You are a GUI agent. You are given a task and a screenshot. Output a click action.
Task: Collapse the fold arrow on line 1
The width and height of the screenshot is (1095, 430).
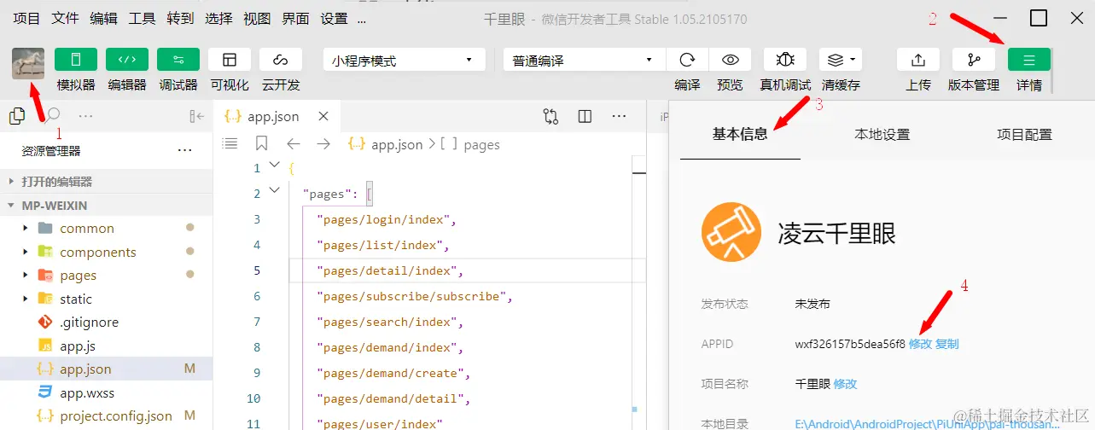(x=274, y=166)
